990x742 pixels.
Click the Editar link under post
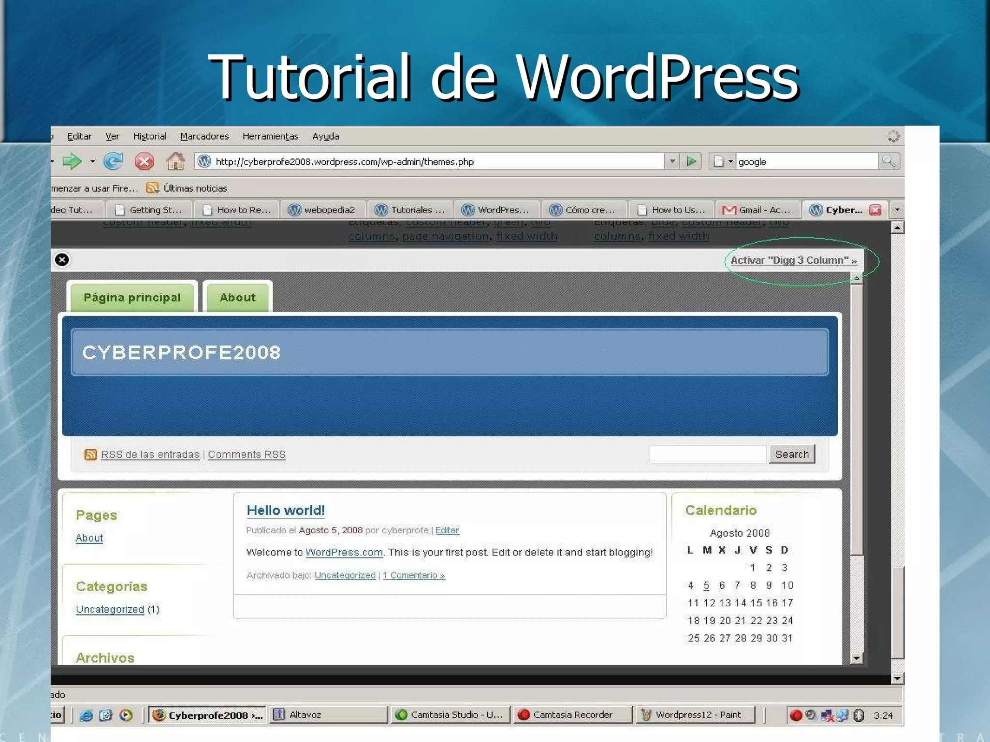pyautogui.click(x=447, y=530)
